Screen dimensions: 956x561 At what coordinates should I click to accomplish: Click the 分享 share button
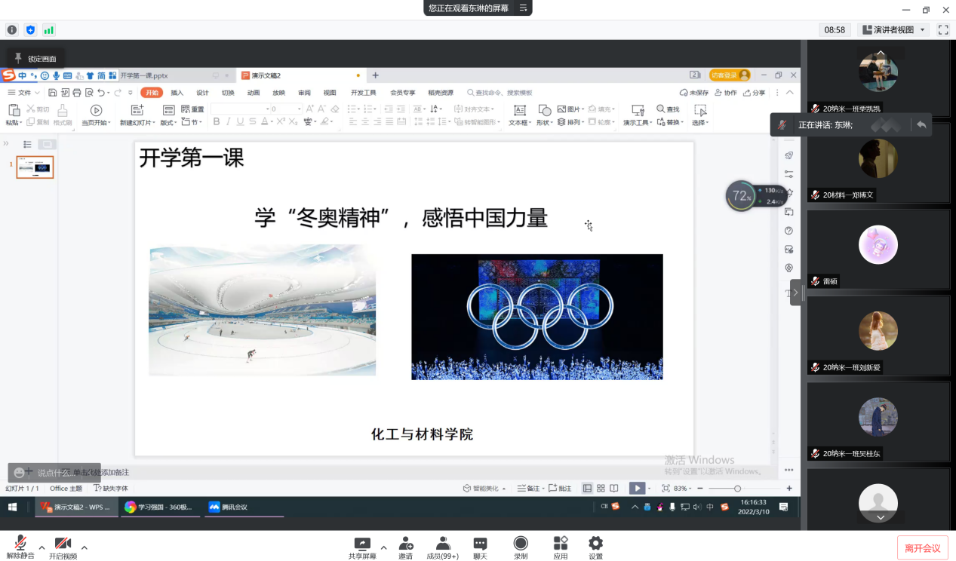[x=755, y=93]
